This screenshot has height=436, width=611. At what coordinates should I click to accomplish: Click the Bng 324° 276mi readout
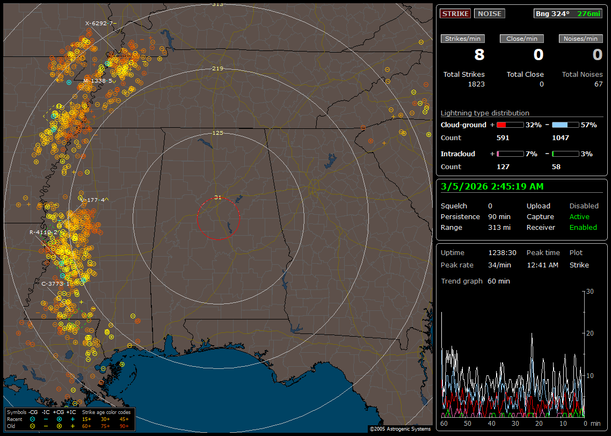[568, 13]
